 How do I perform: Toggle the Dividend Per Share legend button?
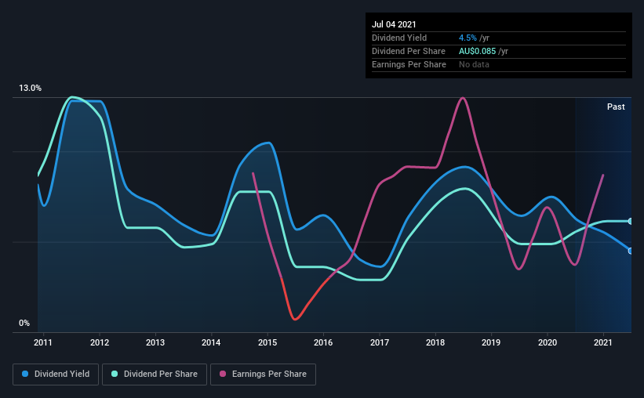155,374
